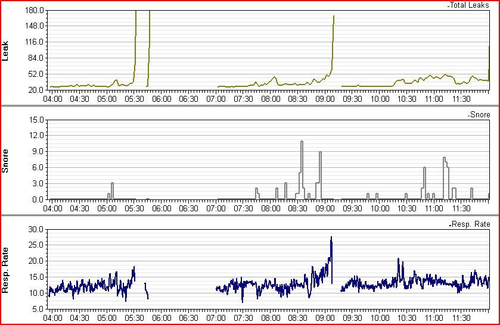Screen dimensions: 500x325
Task: Click the 20.0 value on Leak axis
Action: (x=36, y=90)
